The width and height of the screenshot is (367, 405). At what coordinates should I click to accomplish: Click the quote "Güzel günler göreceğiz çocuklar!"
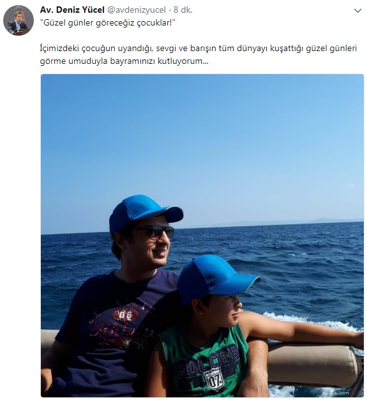pyautogui.click(x=108, y=23)
